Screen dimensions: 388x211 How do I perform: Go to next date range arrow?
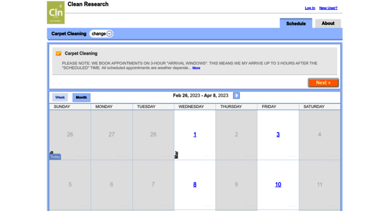click(236, 96)
